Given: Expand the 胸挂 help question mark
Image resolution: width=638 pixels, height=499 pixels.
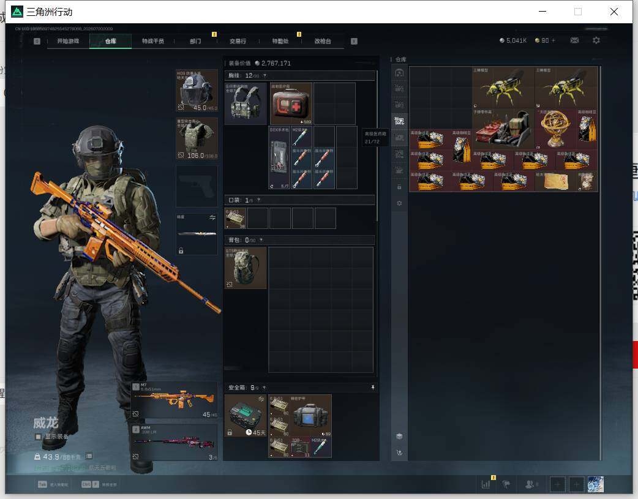Looking at the screenshot, I should tap(265, 76).
